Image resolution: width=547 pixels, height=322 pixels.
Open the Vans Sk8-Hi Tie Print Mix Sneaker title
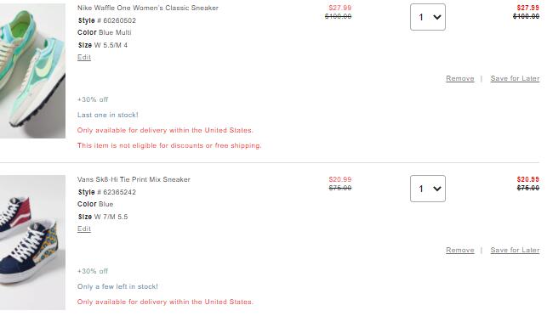coord(134,179)
